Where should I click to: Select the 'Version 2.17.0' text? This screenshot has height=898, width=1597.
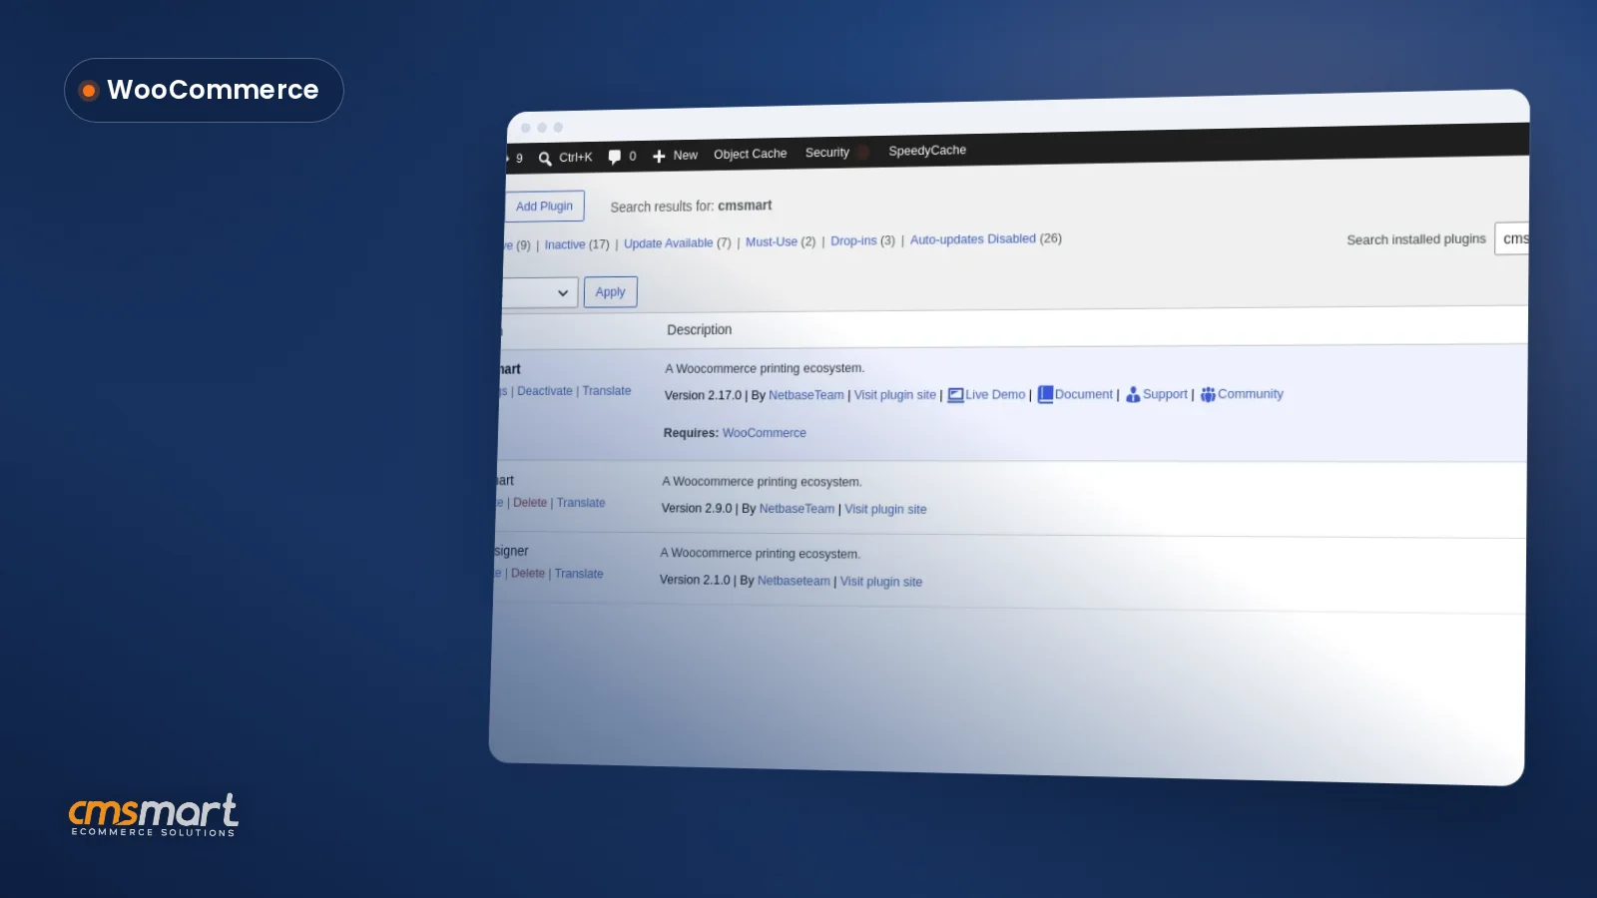(x=703, y=395)
